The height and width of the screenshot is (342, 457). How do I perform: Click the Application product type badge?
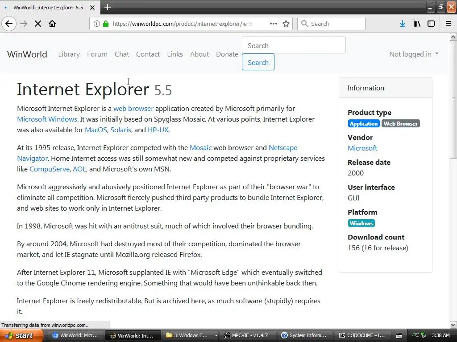[363, 124]
